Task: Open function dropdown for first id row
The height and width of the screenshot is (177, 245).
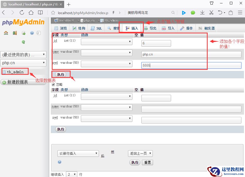Action: 107,42
